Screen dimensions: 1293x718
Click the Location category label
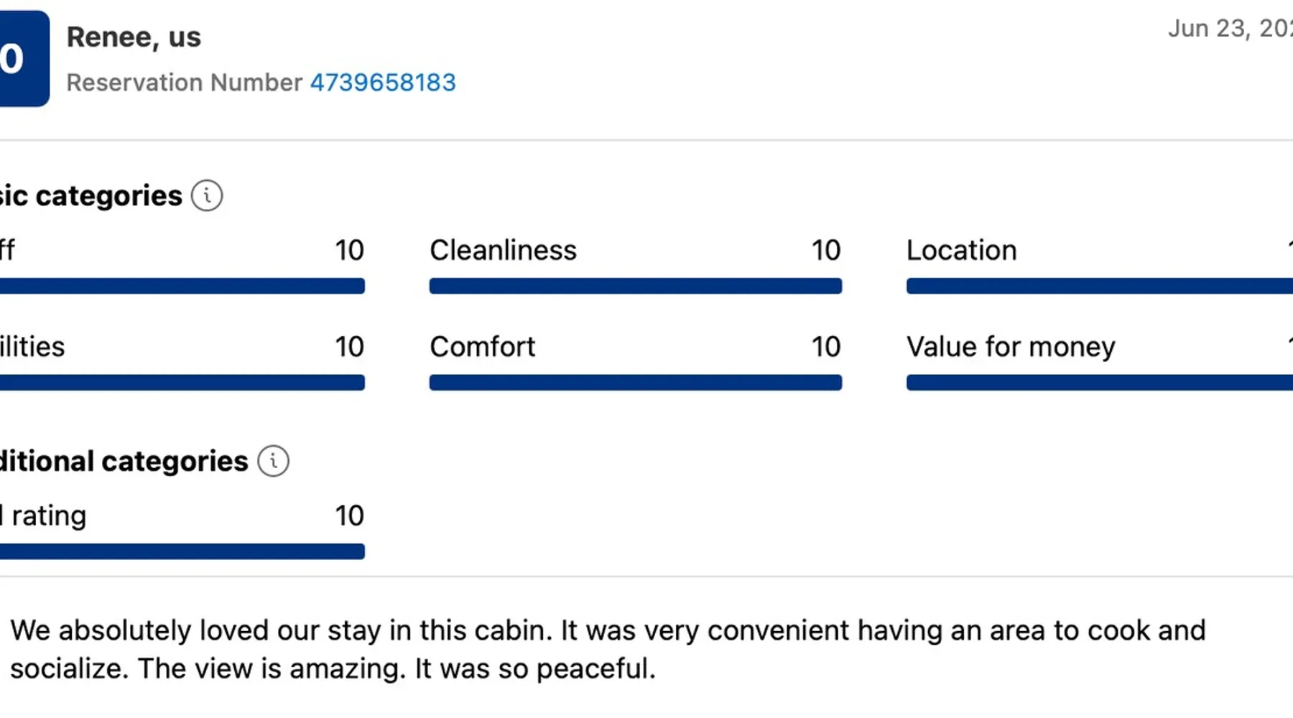[961, 251]
